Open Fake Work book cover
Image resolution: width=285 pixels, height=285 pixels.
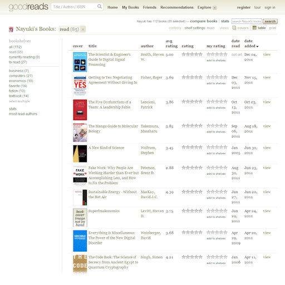pos(80,176)
